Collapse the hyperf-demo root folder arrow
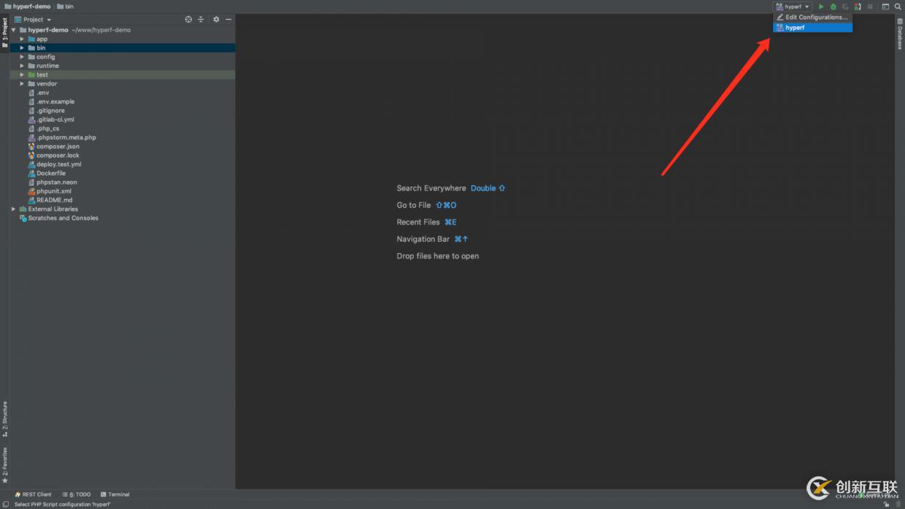 13,30
